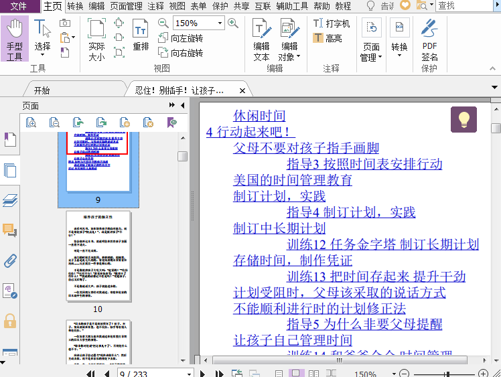The width and height of the screenshot is (501, 377).
Task: Open Layers panel in sidebar
Action: (10, 200)
